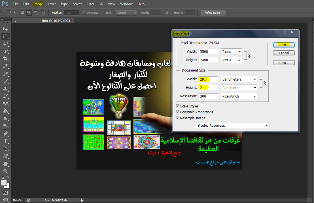Select the Move tool
314x203 pixels.
coord(5,29)
